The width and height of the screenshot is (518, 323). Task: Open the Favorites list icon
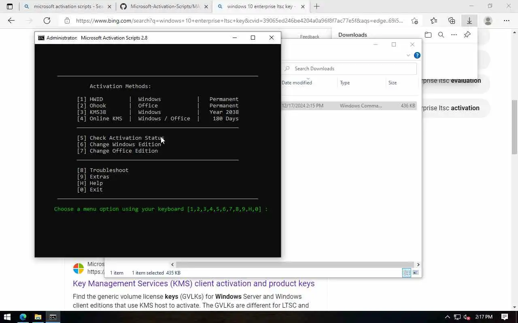(434, 21)
